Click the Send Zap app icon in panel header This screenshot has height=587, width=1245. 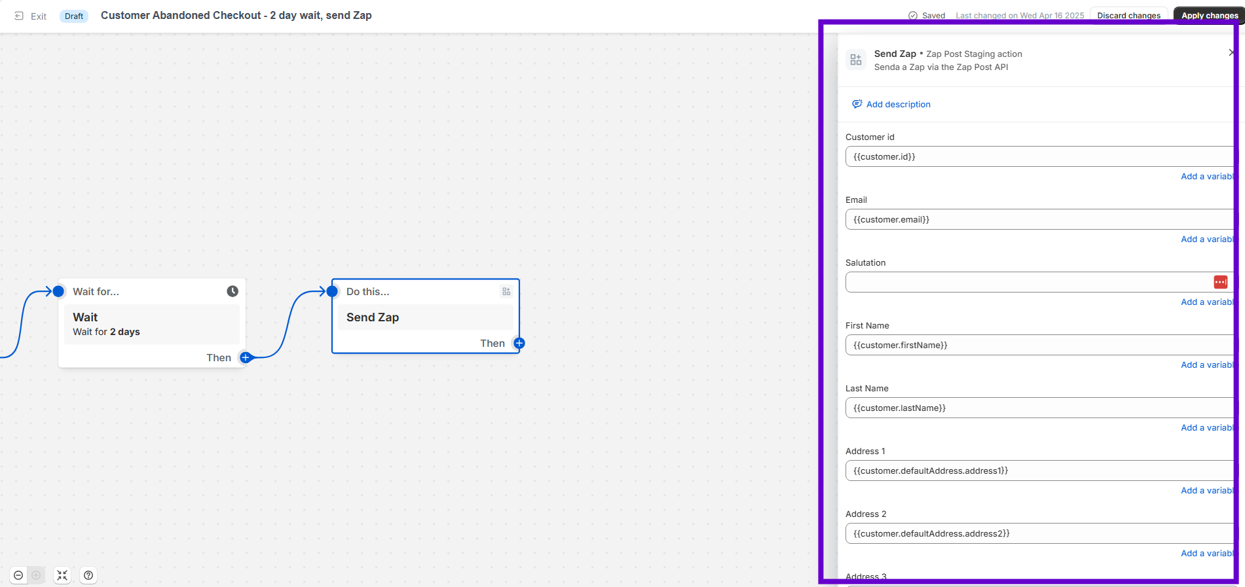click(856, 60)
